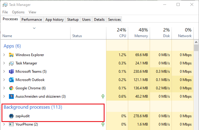Screen dimensions: 199x130
Task: Select the YourPhone (2) process name
Action: [27, 124]
